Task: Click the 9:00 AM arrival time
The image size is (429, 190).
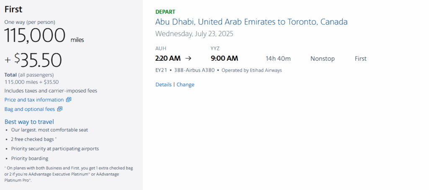Action: click(x=224, y=59)
